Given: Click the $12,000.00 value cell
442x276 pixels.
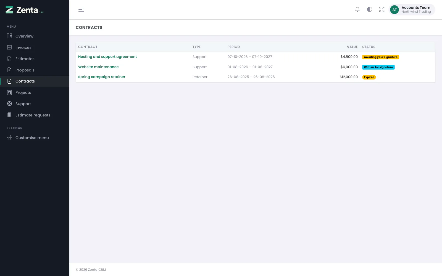Looking at the screenshot, I should pos(349,77).
